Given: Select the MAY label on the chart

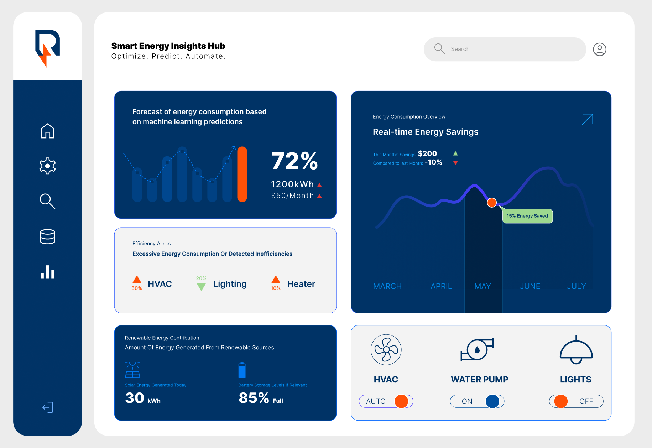Looking at the screenshot, I should (483, 286).
